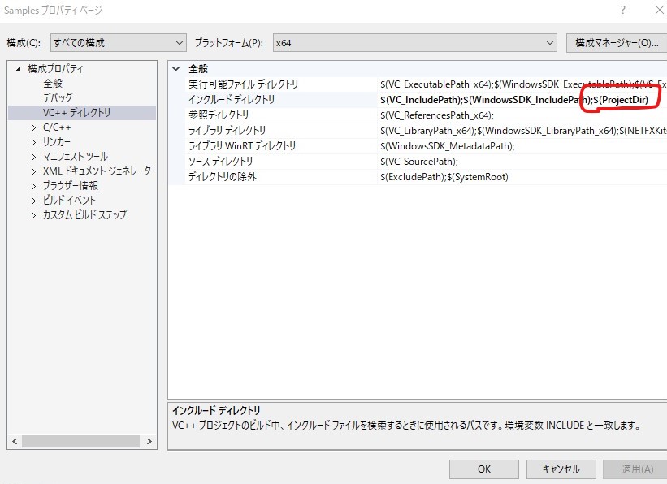Collapse the 全般 property group chevron
This screenshot has width=667, height=484.
click(176, 68)
